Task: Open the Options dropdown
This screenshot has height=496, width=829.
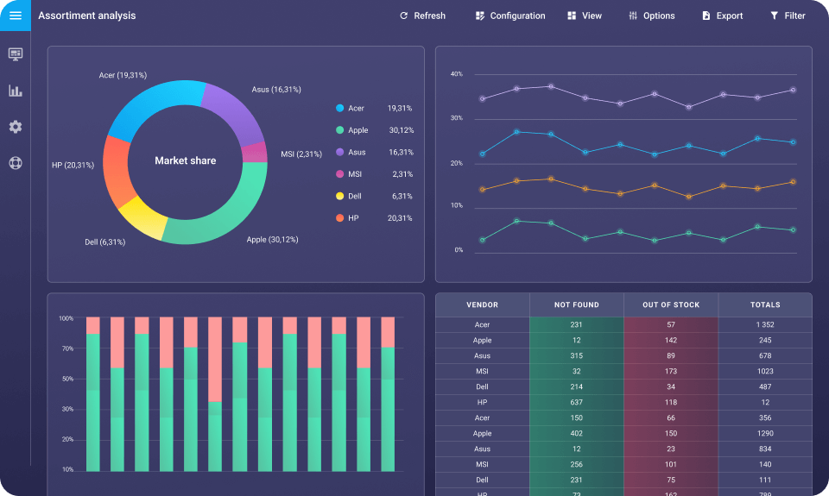Action: click(x=651, y=16)
